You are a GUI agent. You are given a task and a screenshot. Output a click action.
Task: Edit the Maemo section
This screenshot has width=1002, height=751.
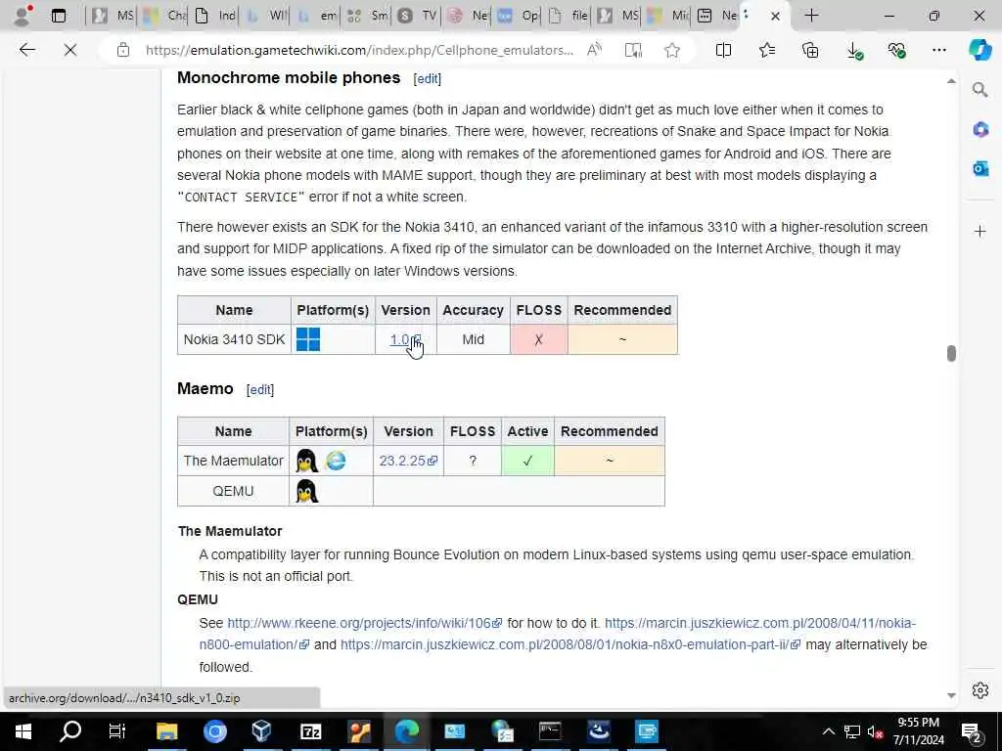click(260, 389)
